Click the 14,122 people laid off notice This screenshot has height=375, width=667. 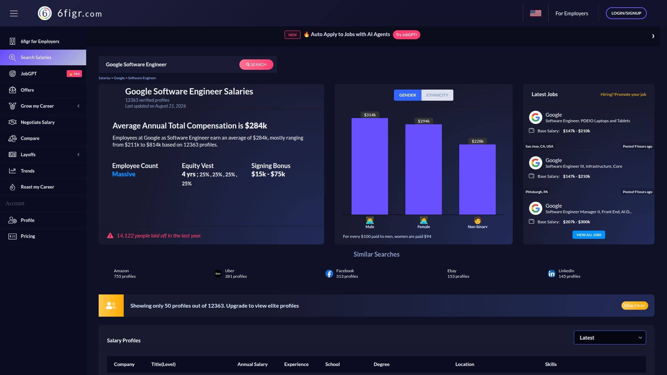point(159,235)
